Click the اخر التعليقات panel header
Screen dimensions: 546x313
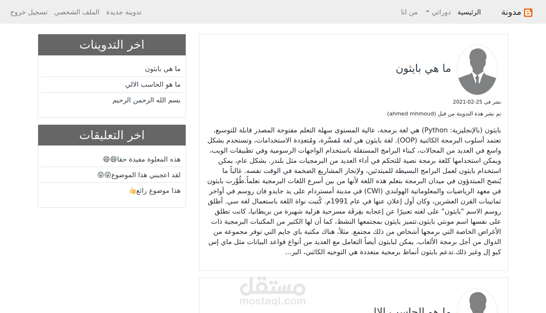click(x=112, y=135)
